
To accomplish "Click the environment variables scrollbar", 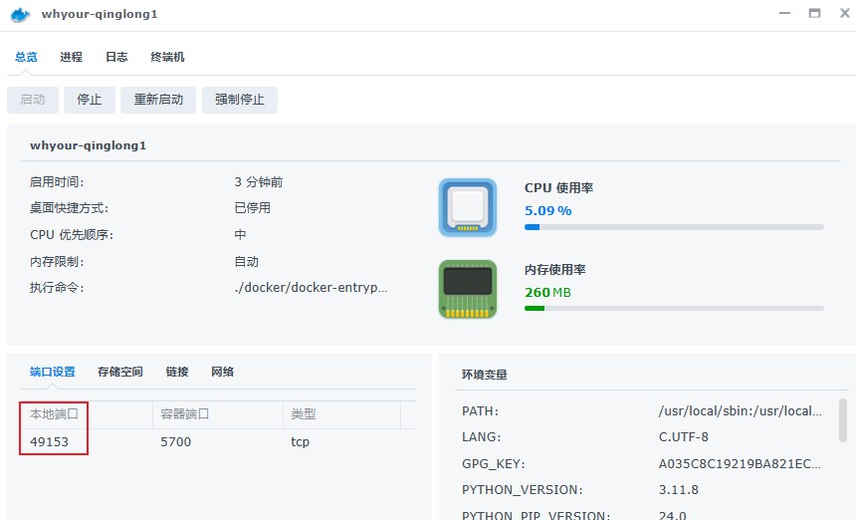I will click(x=843, y=420).
